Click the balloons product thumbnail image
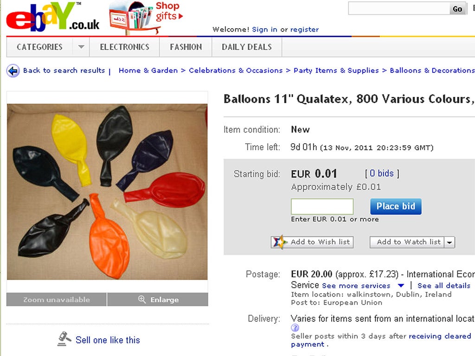Viewport: 475px width, 356px height. tap(107, 192)
